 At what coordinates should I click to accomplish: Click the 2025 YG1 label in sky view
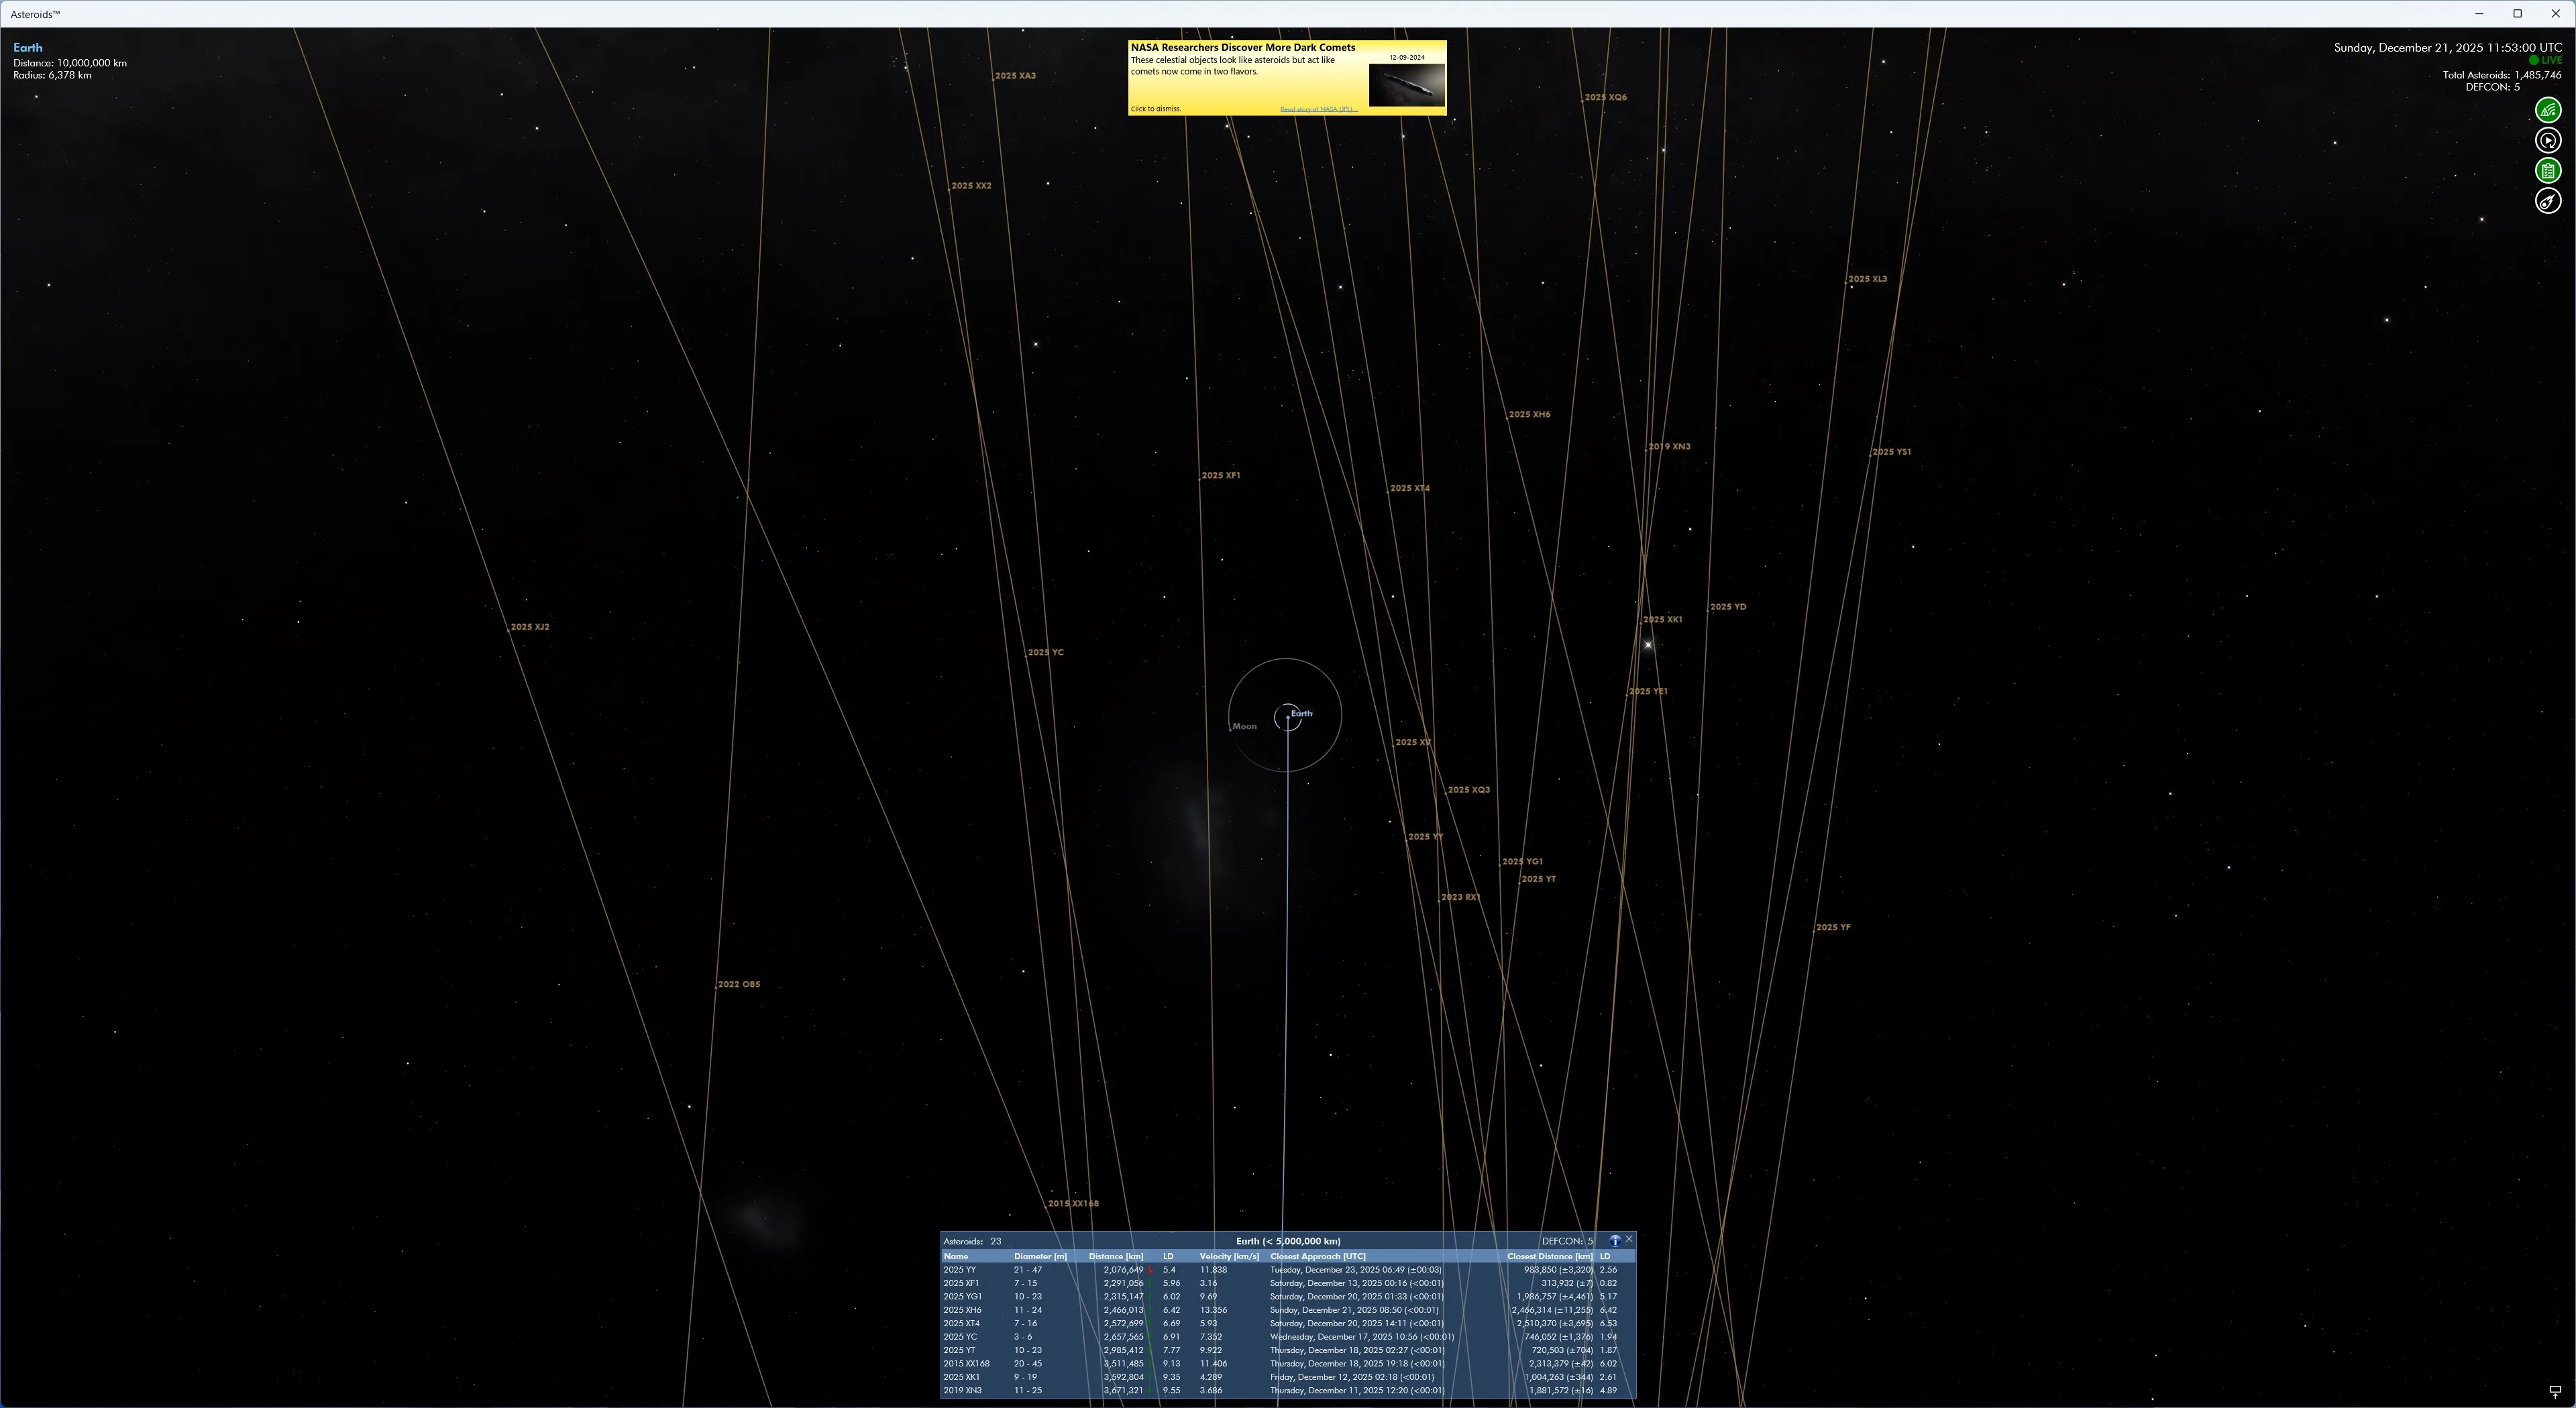click(1523, 862)
